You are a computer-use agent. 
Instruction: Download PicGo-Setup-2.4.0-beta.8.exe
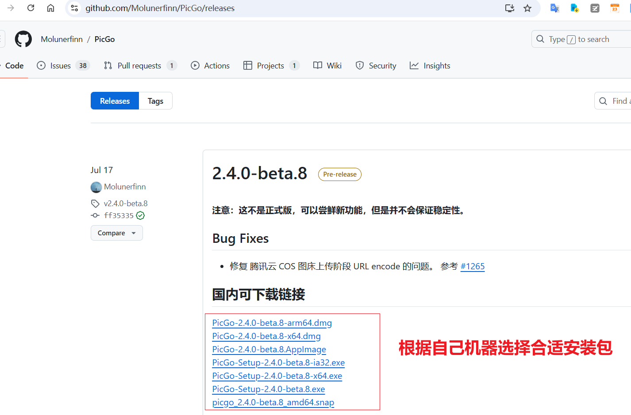click(x=269, y=389)
